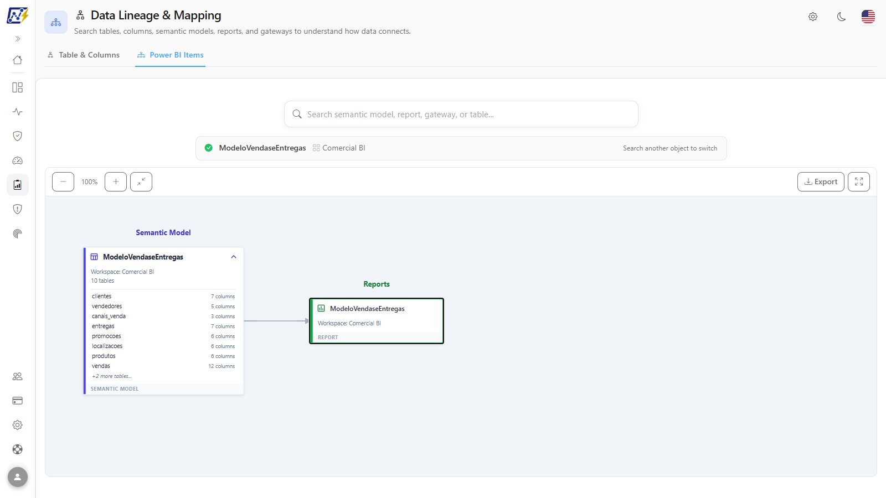This screenshot has width=886, height=498.
Task: Expand the left sidebar with double chevron
Action: [x=18, y=39]
